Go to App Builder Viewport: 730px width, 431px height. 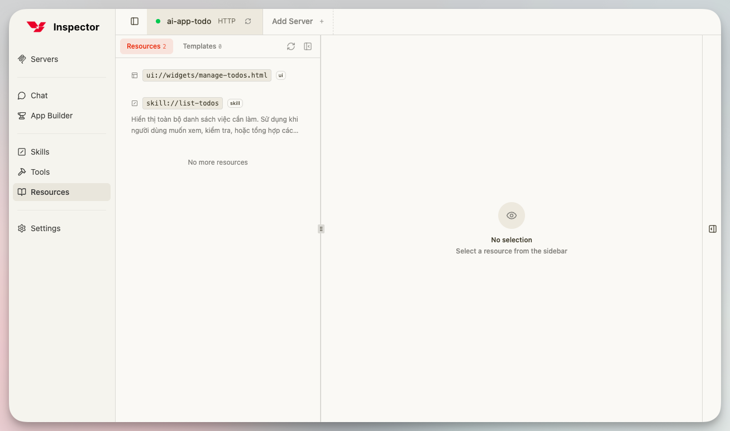tap(61, 116)
